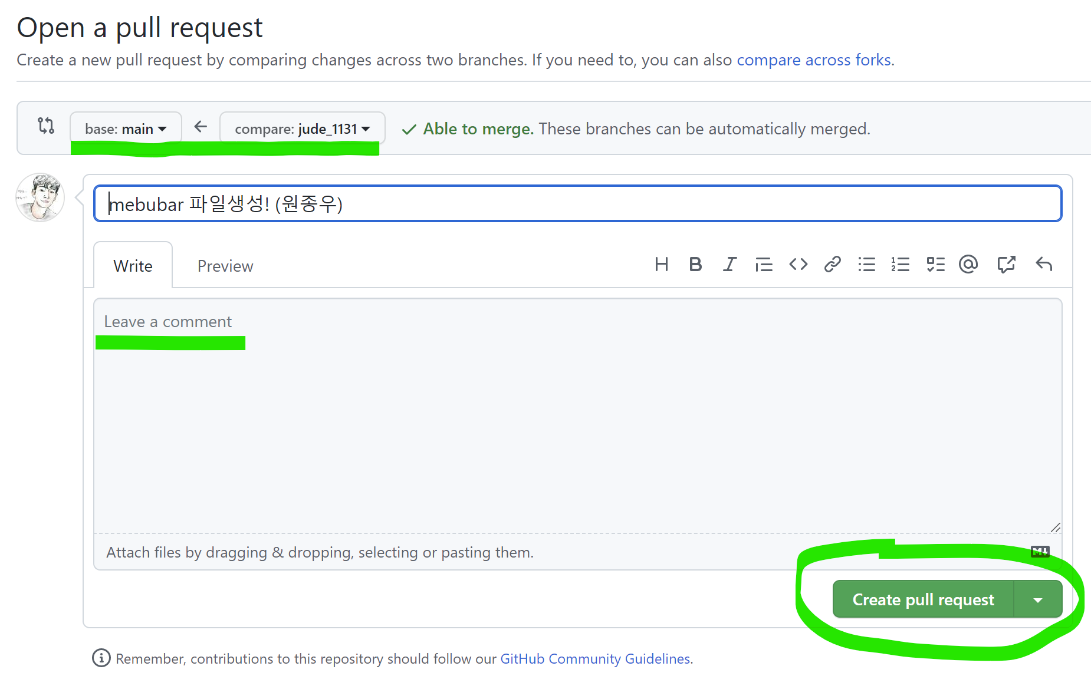Click the Create pull request button
The image size is (1091, 699).
[924, 599]
